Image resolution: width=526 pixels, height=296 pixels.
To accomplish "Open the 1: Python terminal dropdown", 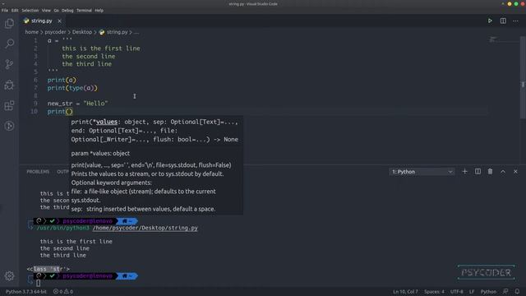I will [422, 172].
